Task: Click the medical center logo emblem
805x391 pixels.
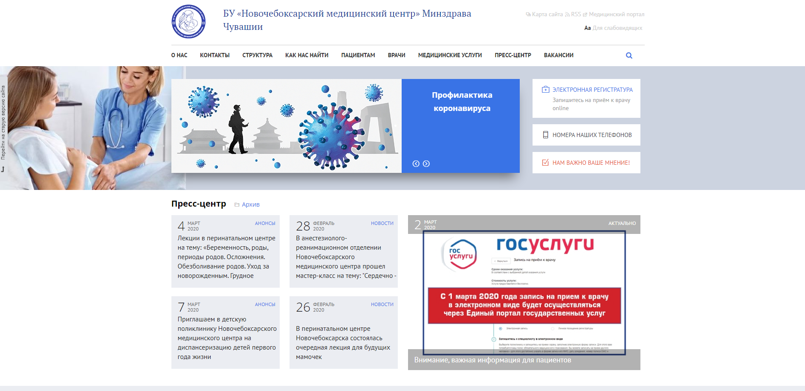Action: pyautogui.click(x=188, y=22)
